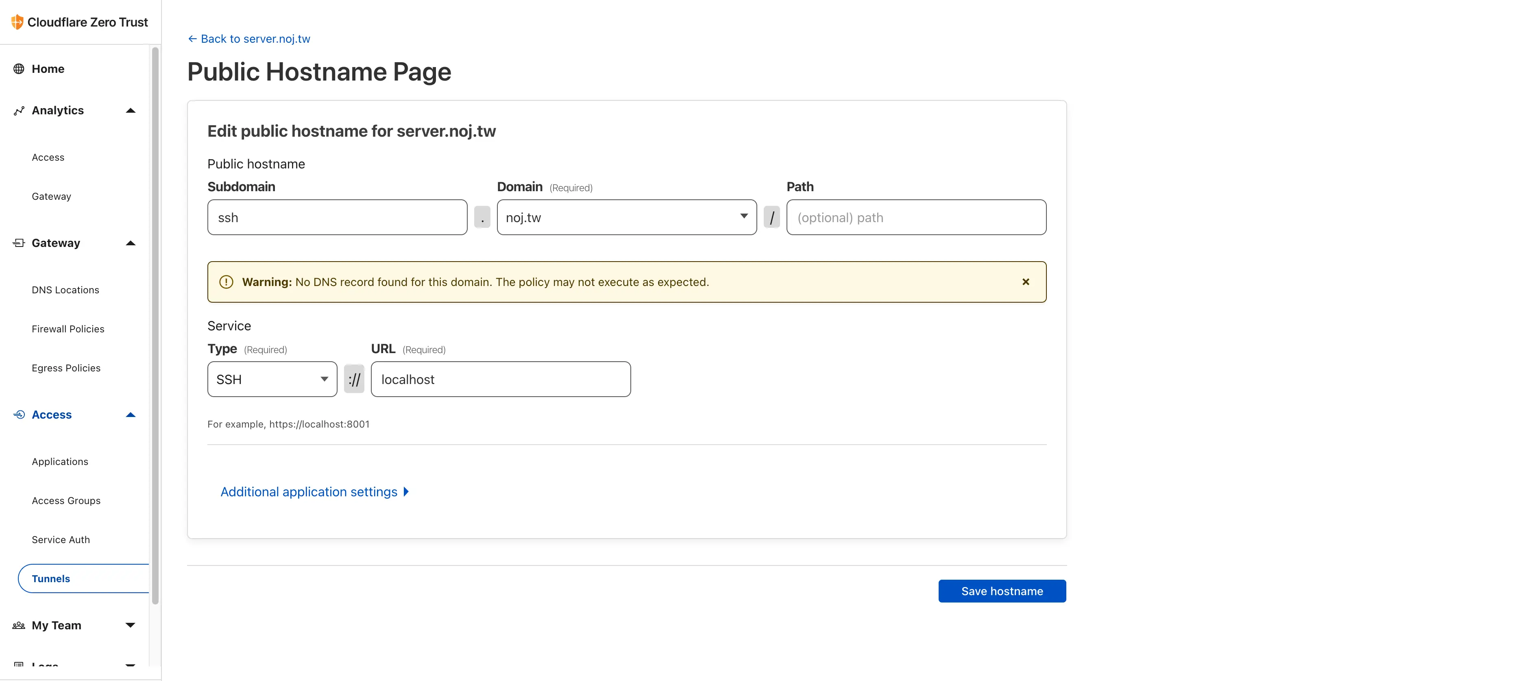Screen dimensions: 1521x681
Task: Focus the Subdomain field containing ssh
Action: [x=337, y=217]
